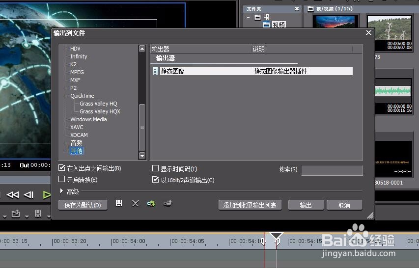The height and width of the screenshot is (268, 419).
Task: Enable 显示时间码 checkbox
Action: pyautogui.click(x=155, y=168)
